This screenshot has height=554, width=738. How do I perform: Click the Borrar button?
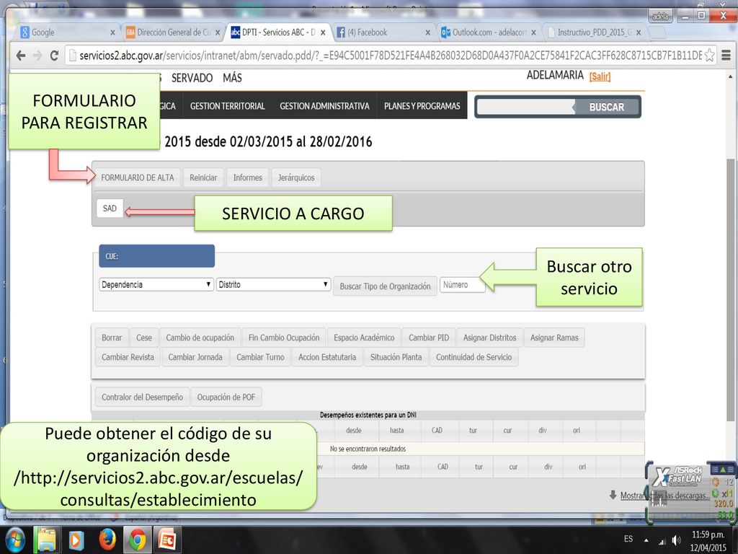pyautogui.click(x=112, y=338)
